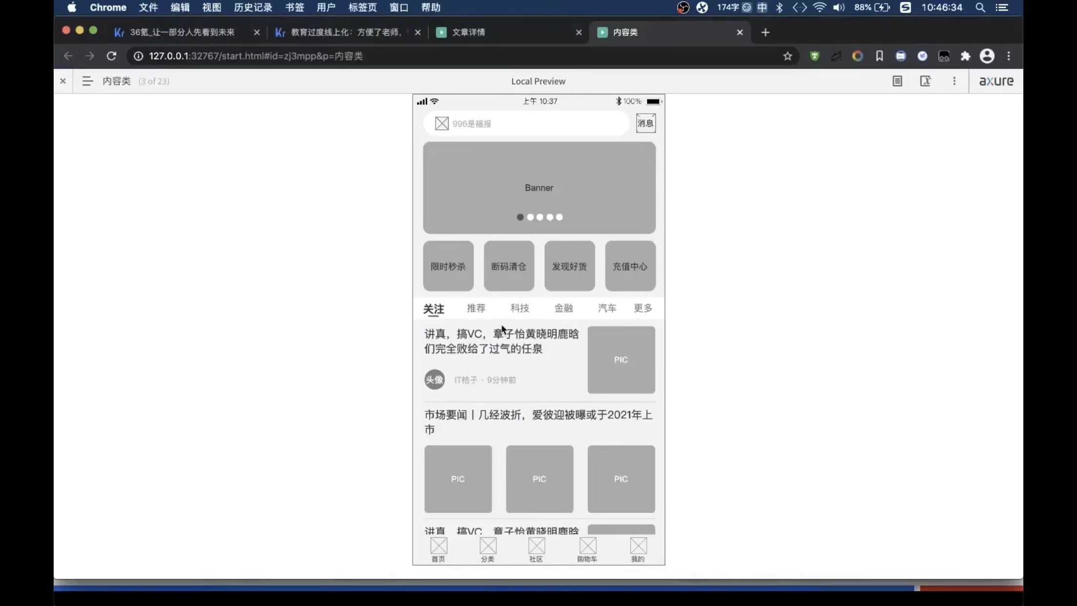
Task: Click the 限时秒杀 shortcut tile
Action: pos(448,266)
